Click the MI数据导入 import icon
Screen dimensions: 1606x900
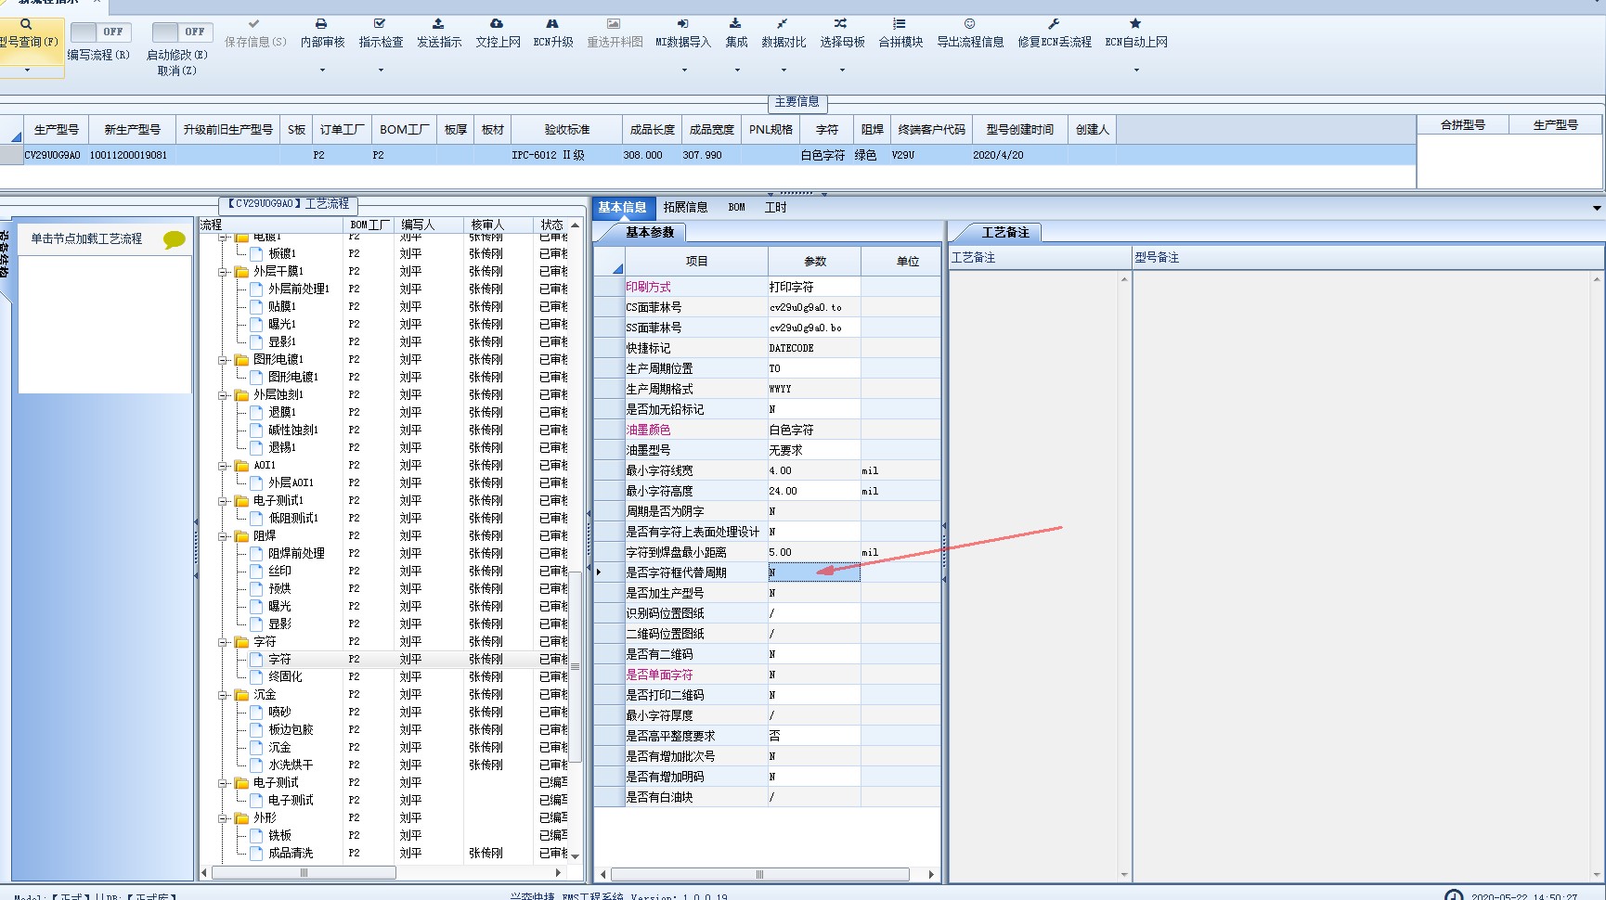coord(682,23)
